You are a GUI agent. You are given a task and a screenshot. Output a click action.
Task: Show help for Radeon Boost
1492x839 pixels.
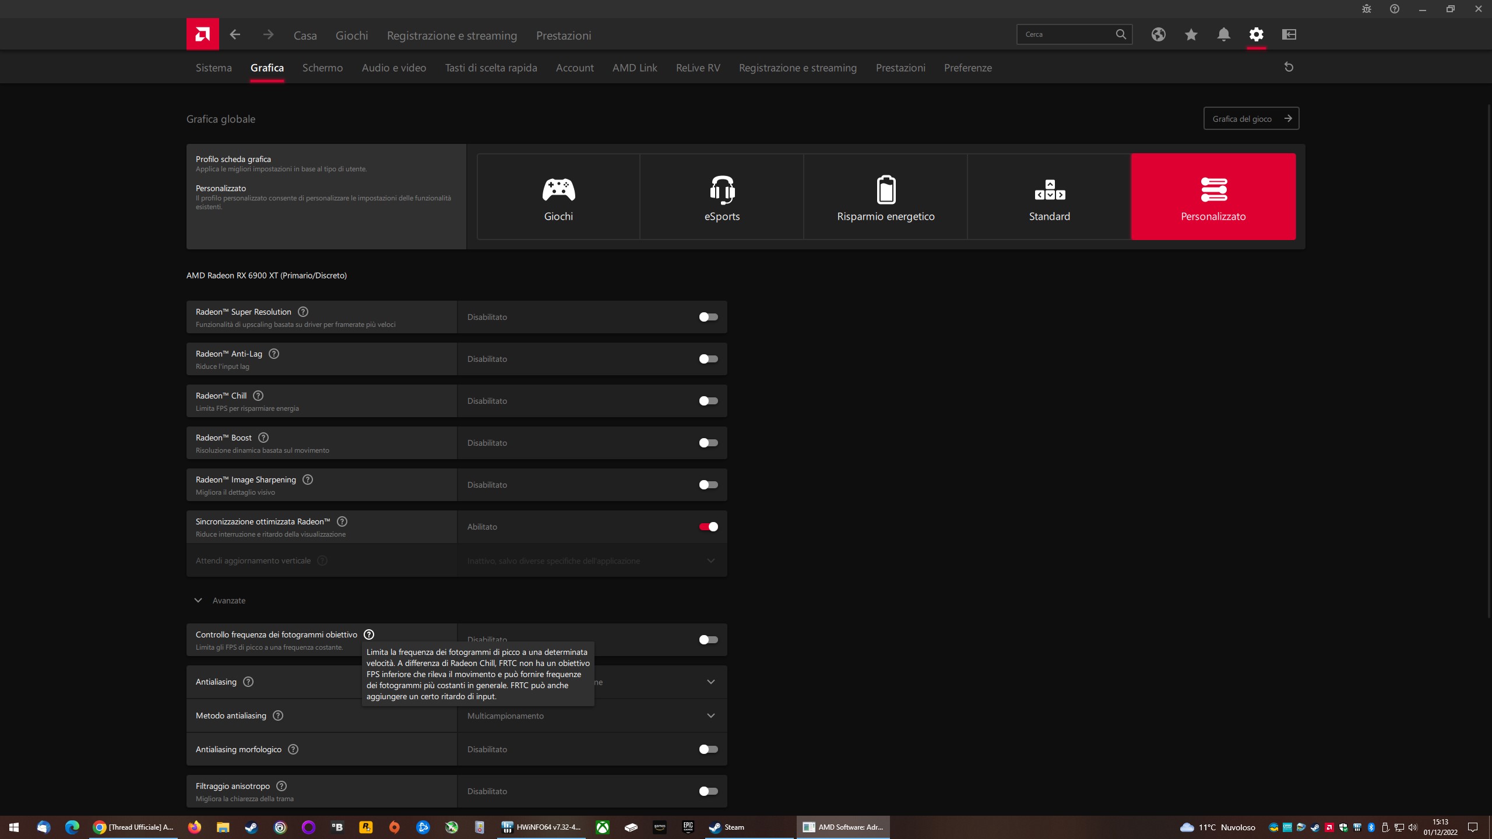(263, 438)
